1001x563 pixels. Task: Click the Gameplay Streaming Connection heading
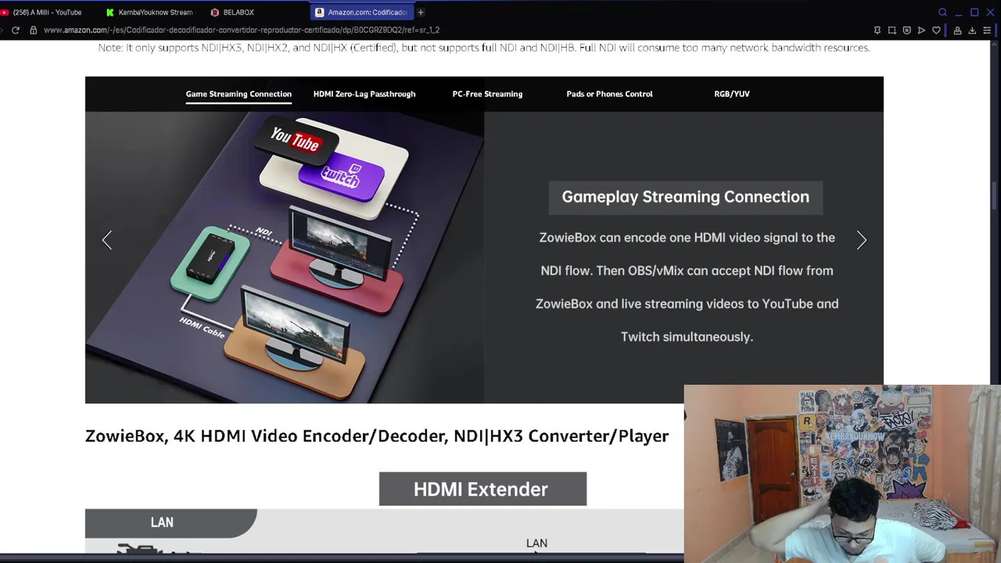[x=685, y=197]
